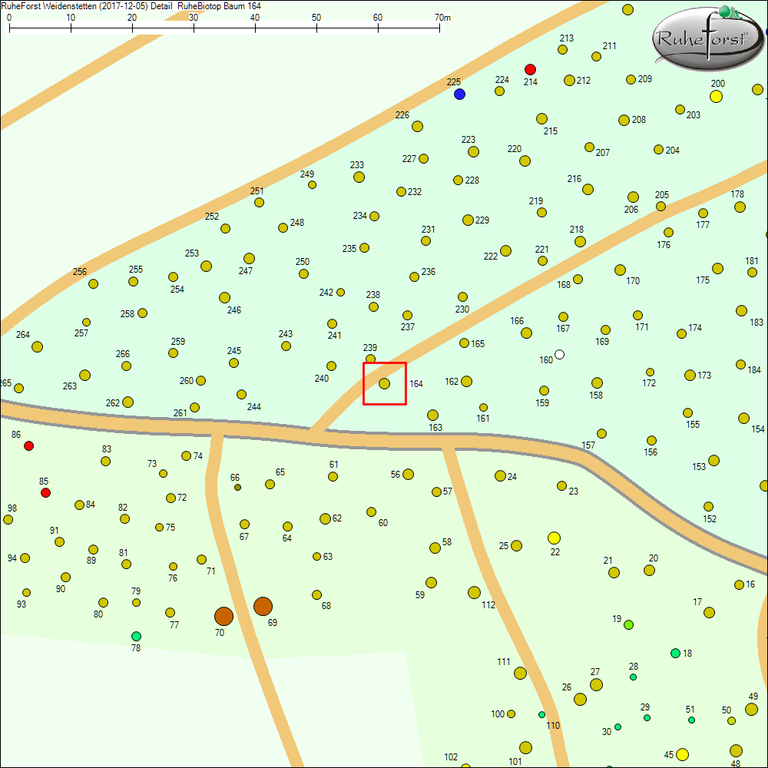Click the map title text at top

[x=131, y=5]
